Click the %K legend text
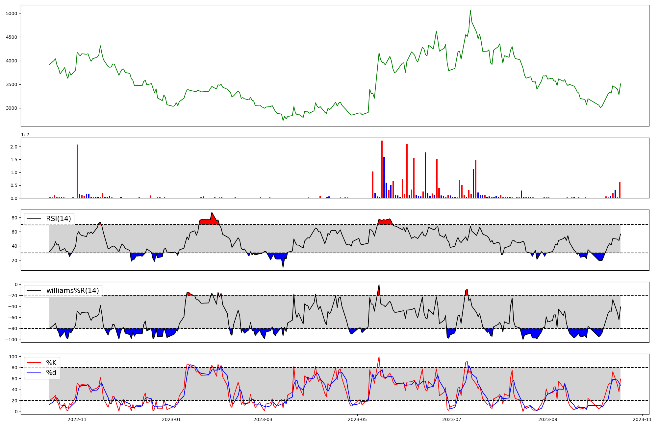 (x=51, y=363)
